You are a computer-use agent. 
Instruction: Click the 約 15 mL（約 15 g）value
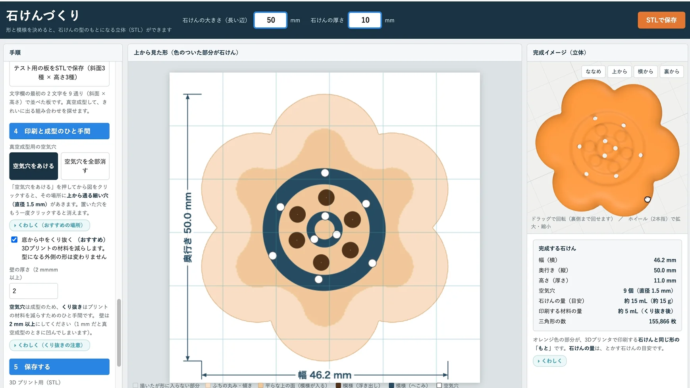[650, 301]
